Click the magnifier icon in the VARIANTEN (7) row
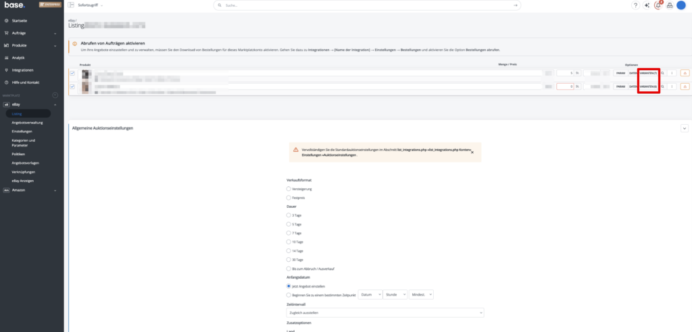 pyautogui.click(x=663, y=73)
